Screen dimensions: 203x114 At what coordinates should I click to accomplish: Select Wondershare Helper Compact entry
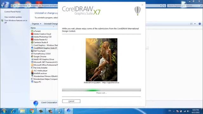coord(44,79)
